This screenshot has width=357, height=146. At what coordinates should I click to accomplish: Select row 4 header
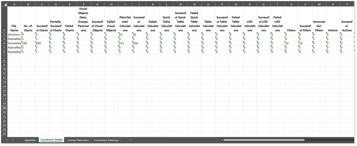pyautogui.click(x=3, y=43)
